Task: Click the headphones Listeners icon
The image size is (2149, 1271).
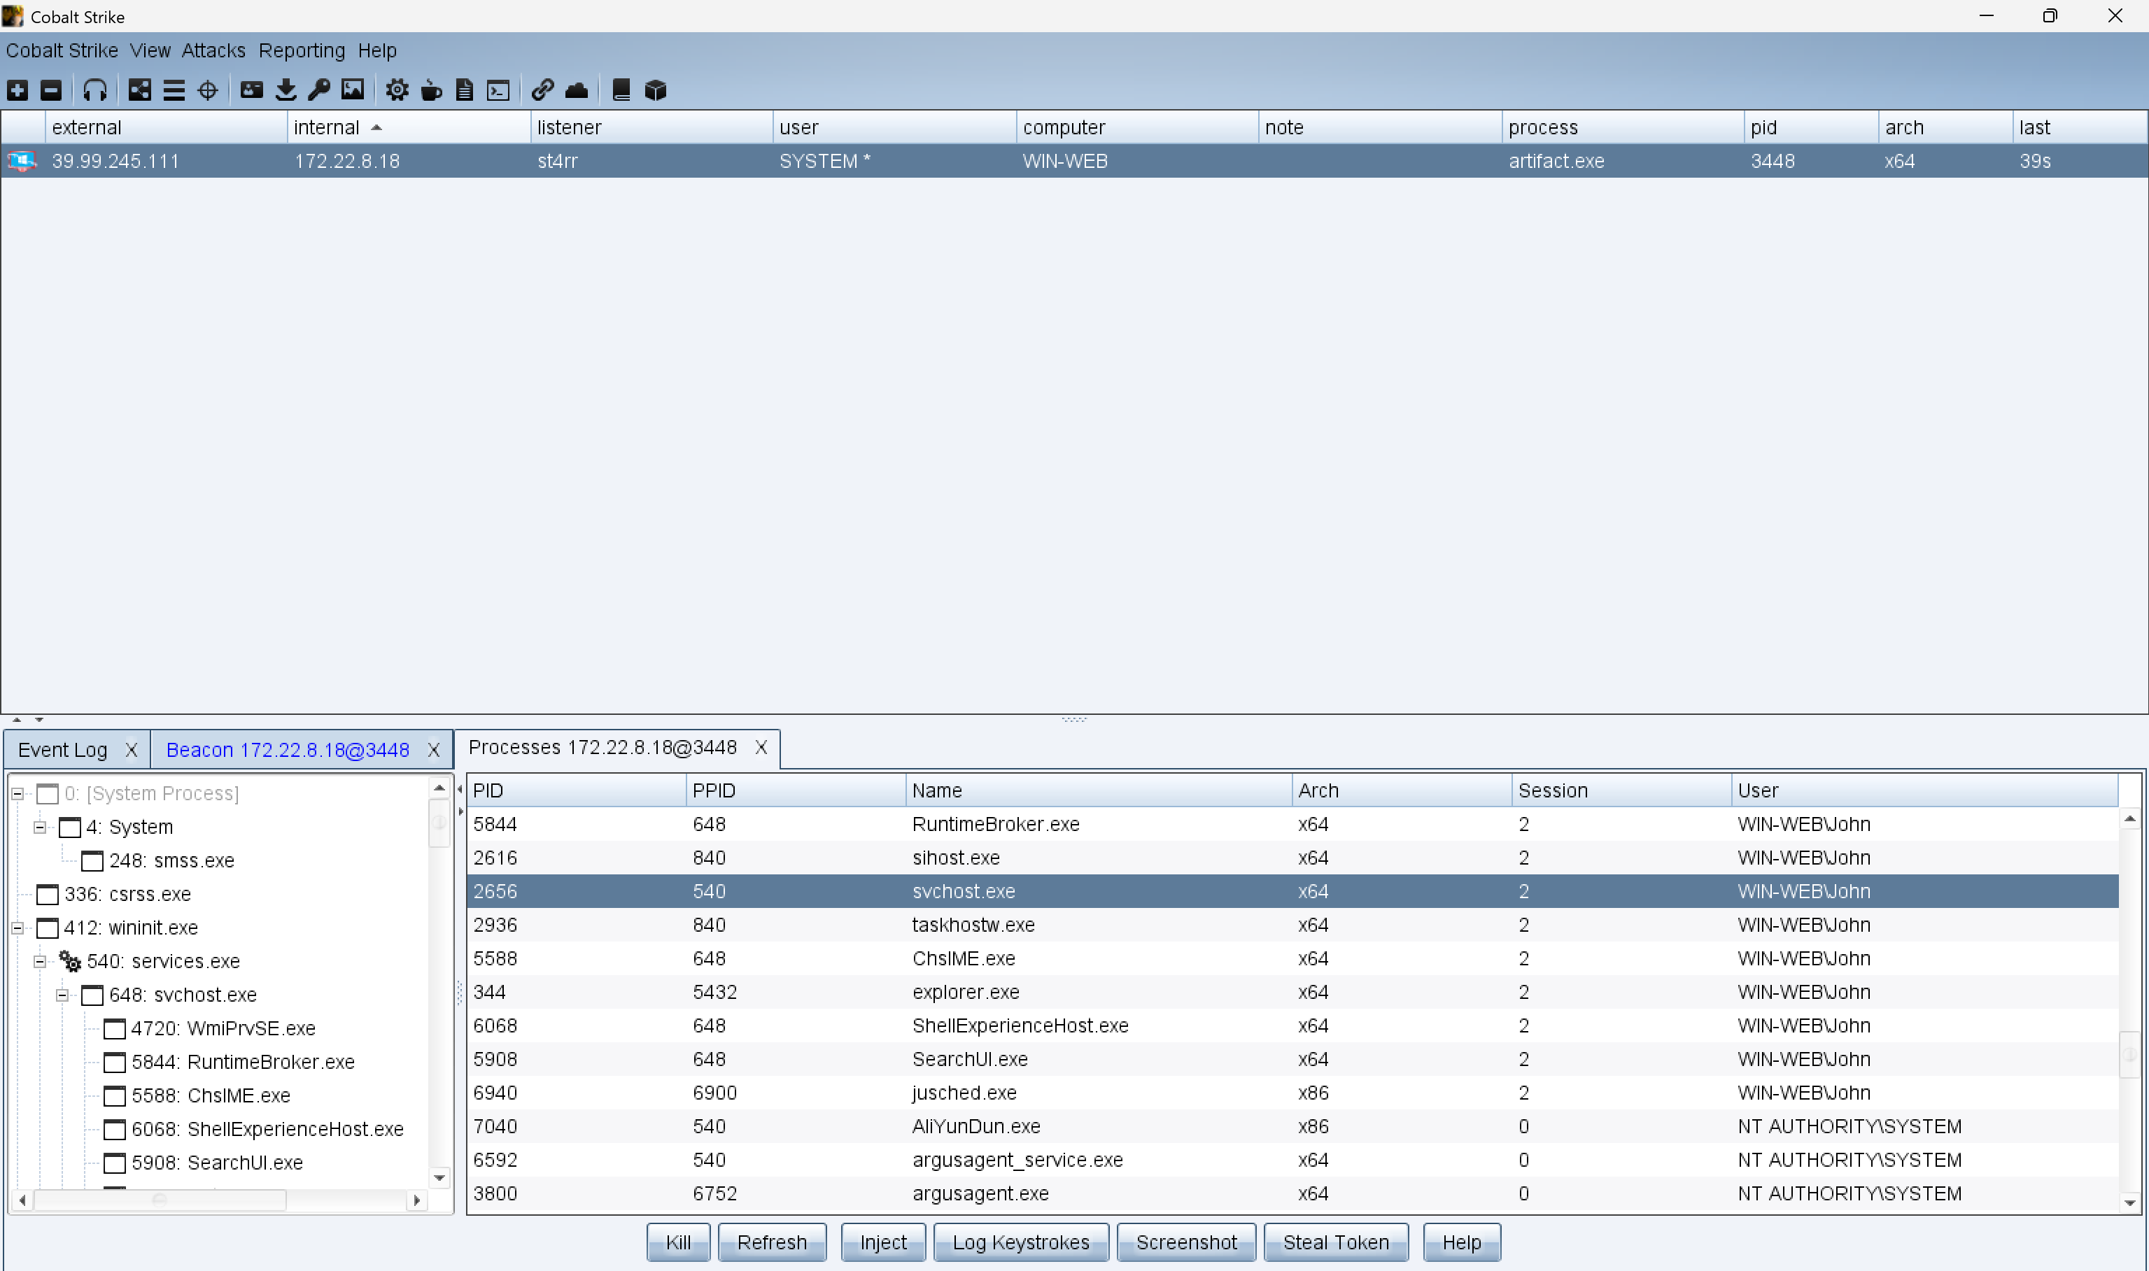Action: pos(95,90)
